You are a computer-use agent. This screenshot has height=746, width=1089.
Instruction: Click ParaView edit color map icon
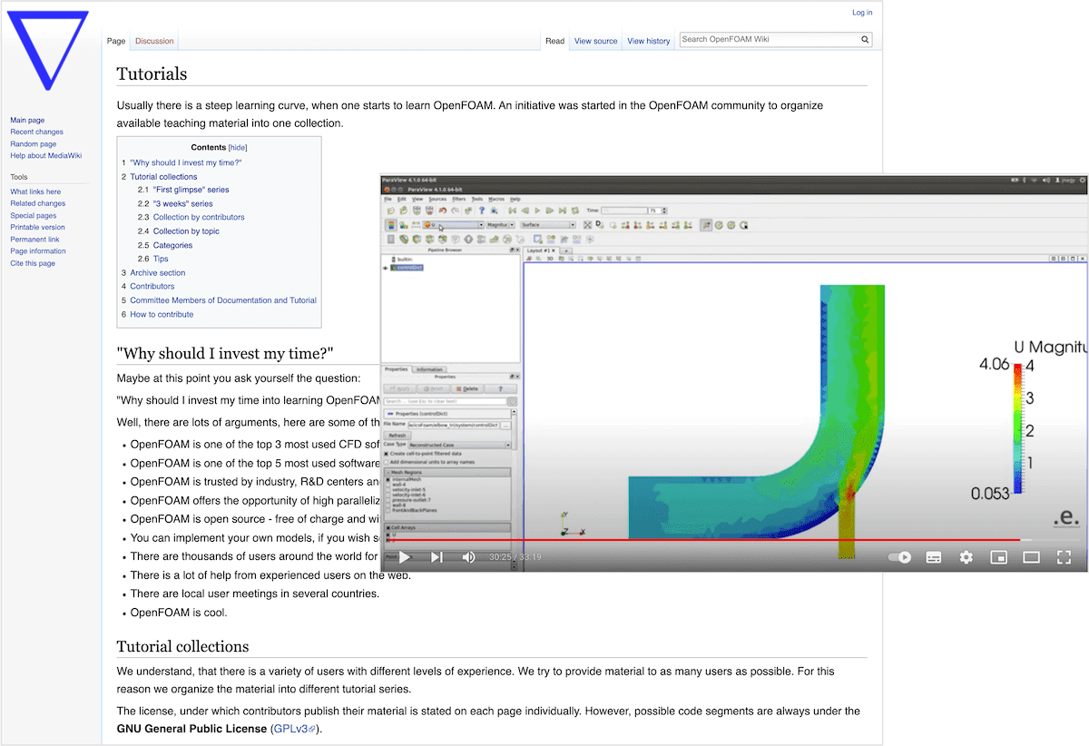(404, 225)
